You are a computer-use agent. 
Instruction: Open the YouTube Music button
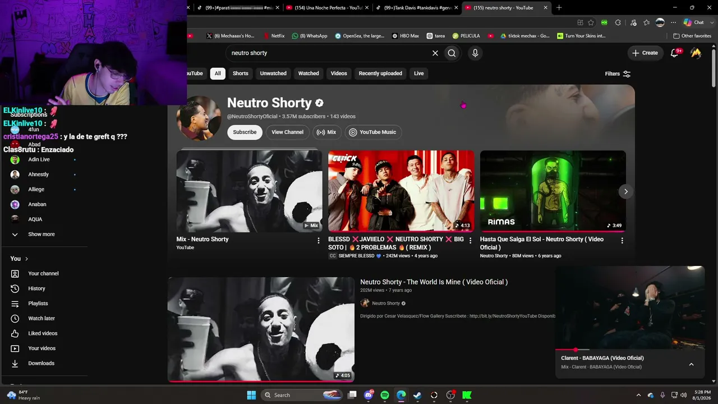tap(373, 132)
